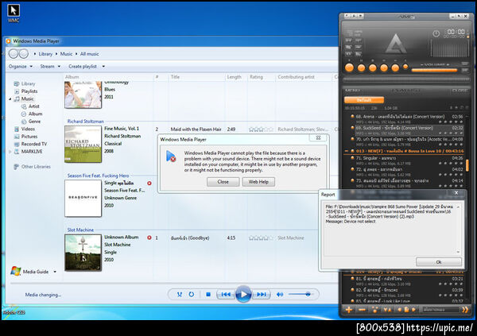Image resolution: width=477 pixels, height=336 pixels.
Task: Click the All music breadcrumb
Action: pos(89,54)
